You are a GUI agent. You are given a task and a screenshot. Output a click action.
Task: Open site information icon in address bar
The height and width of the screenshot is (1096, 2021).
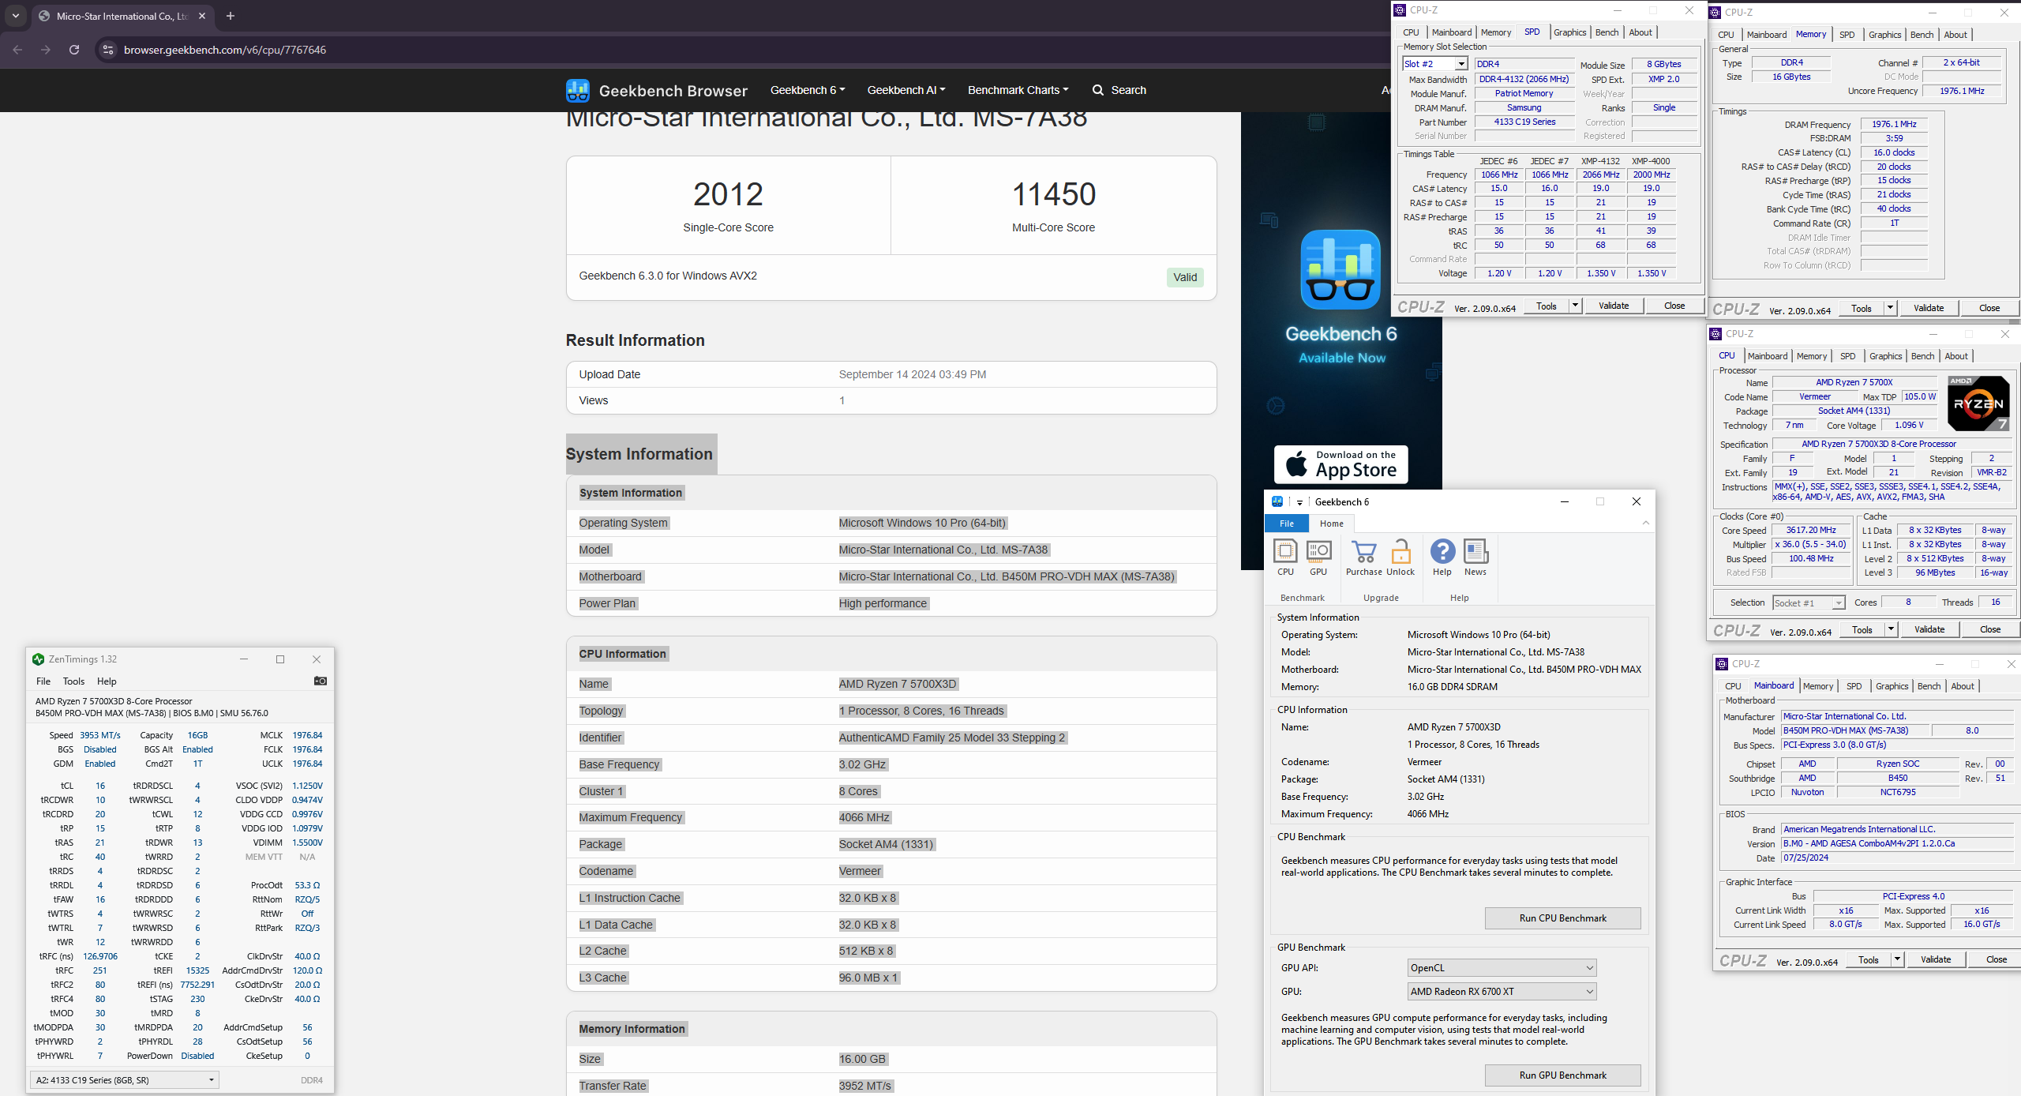click(108, 50)
